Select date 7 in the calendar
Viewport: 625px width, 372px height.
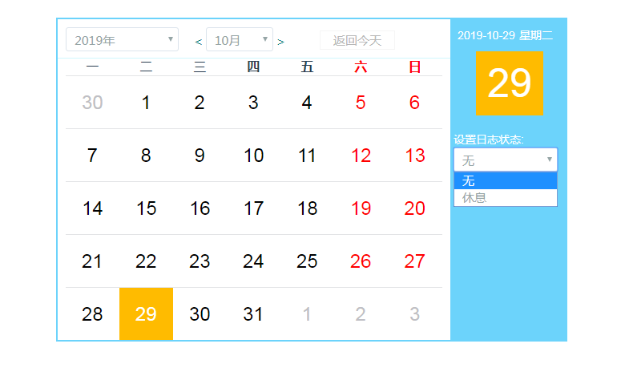click(x=92, y=155)
